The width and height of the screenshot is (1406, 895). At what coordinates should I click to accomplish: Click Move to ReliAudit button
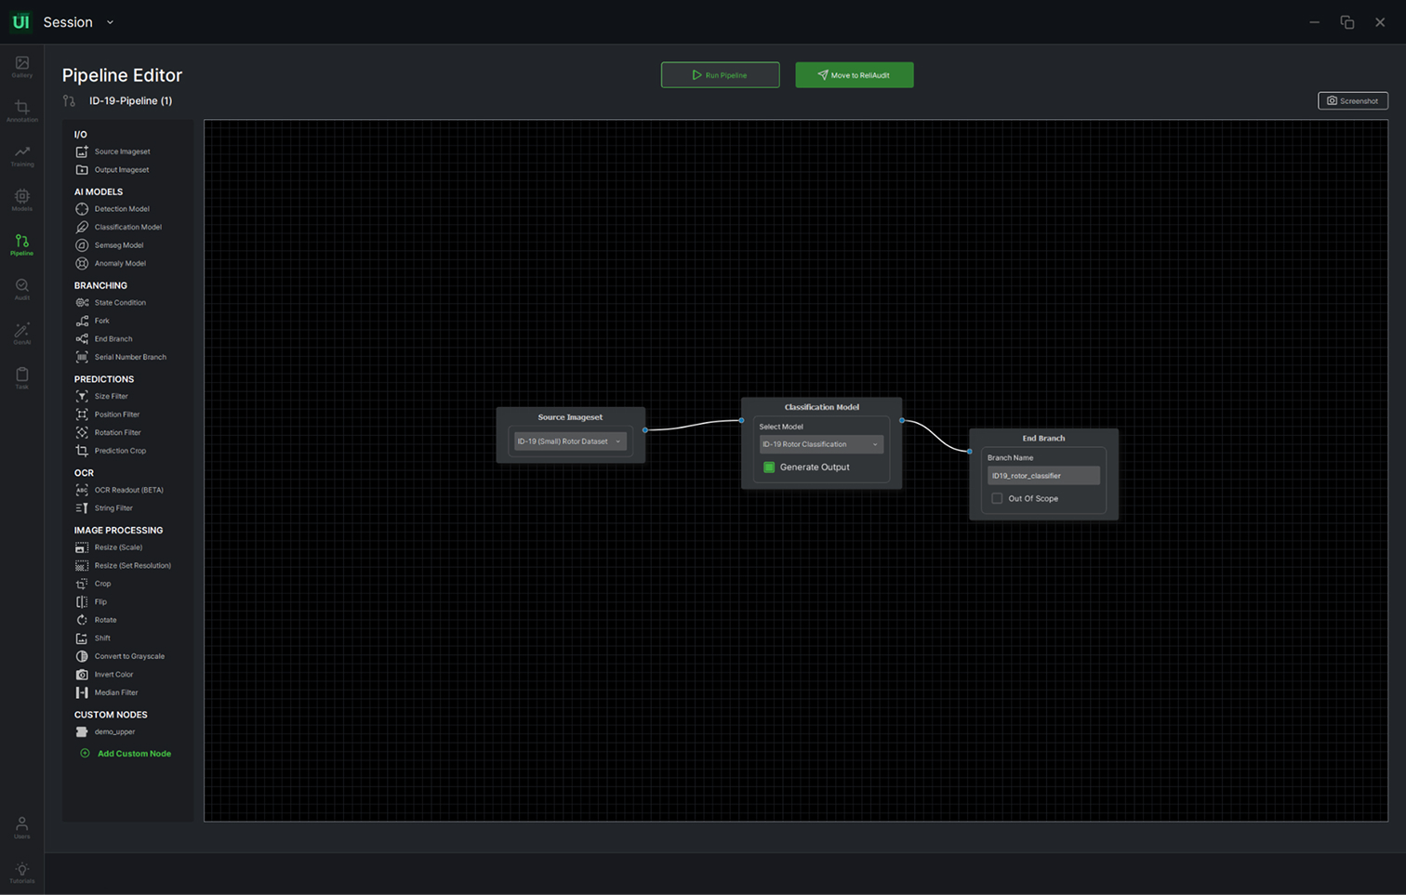[855, 75]
